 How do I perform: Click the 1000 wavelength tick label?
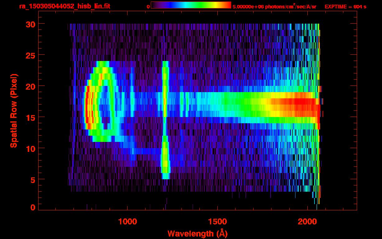128,222
